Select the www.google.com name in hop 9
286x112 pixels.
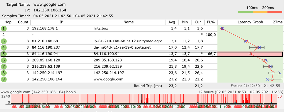pyautogui.click(x=108, y=79)
